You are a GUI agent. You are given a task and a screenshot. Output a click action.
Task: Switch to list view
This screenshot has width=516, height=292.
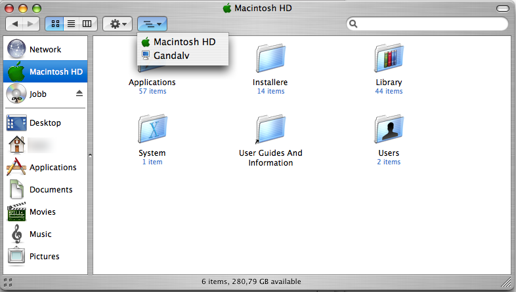click(x=71, y=24)
